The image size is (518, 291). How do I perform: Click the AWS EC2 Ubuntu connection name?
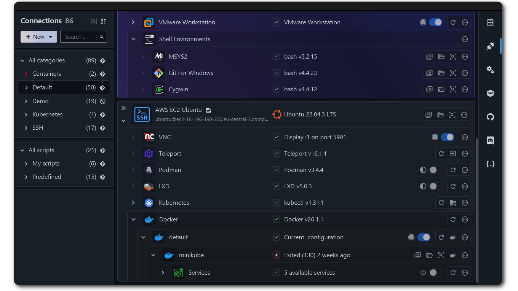pos(179,110)
